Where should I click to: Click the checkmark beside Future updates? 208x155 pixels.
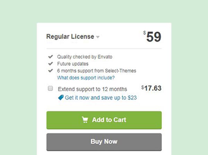tap(51, 64)
